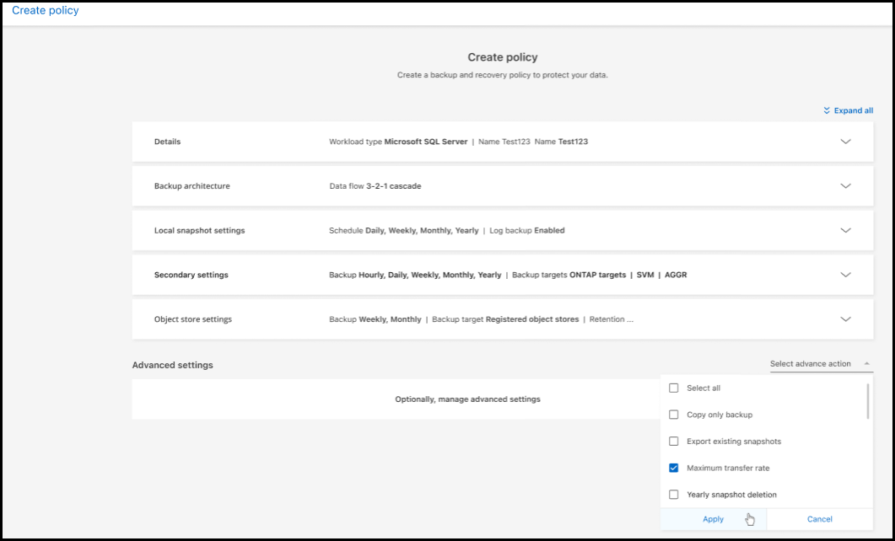Open the Details row label

click(167, 142)
